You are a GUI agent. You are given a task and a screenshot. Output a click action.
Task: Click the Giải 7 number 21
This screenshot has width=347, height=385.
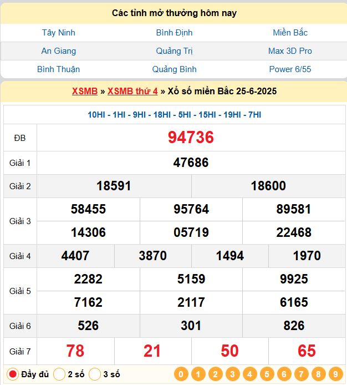[x=152, y=351]
